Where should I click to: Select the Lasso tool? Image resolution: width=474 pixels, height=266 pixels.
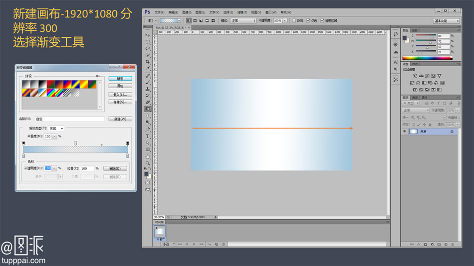click(148, 48)
